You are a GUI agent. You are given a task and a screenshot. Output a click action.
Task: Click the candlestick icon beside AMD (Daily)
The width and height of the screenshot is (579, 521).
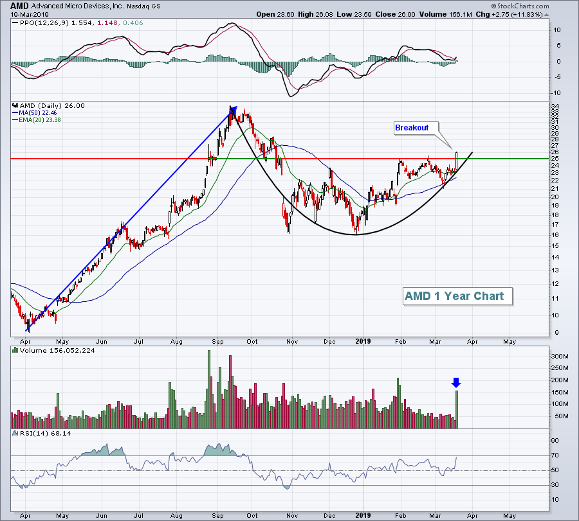(15, 105)
